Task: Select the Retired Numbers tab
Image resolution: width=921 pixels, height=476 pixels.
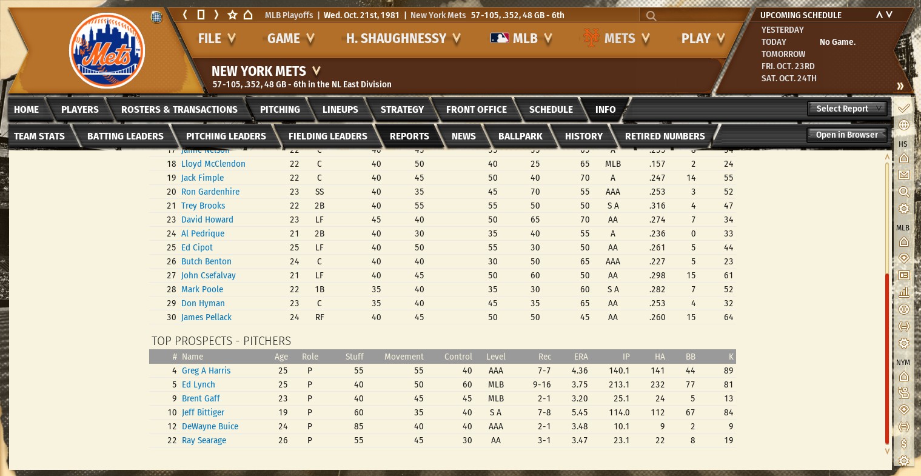Action: point(665,136)
